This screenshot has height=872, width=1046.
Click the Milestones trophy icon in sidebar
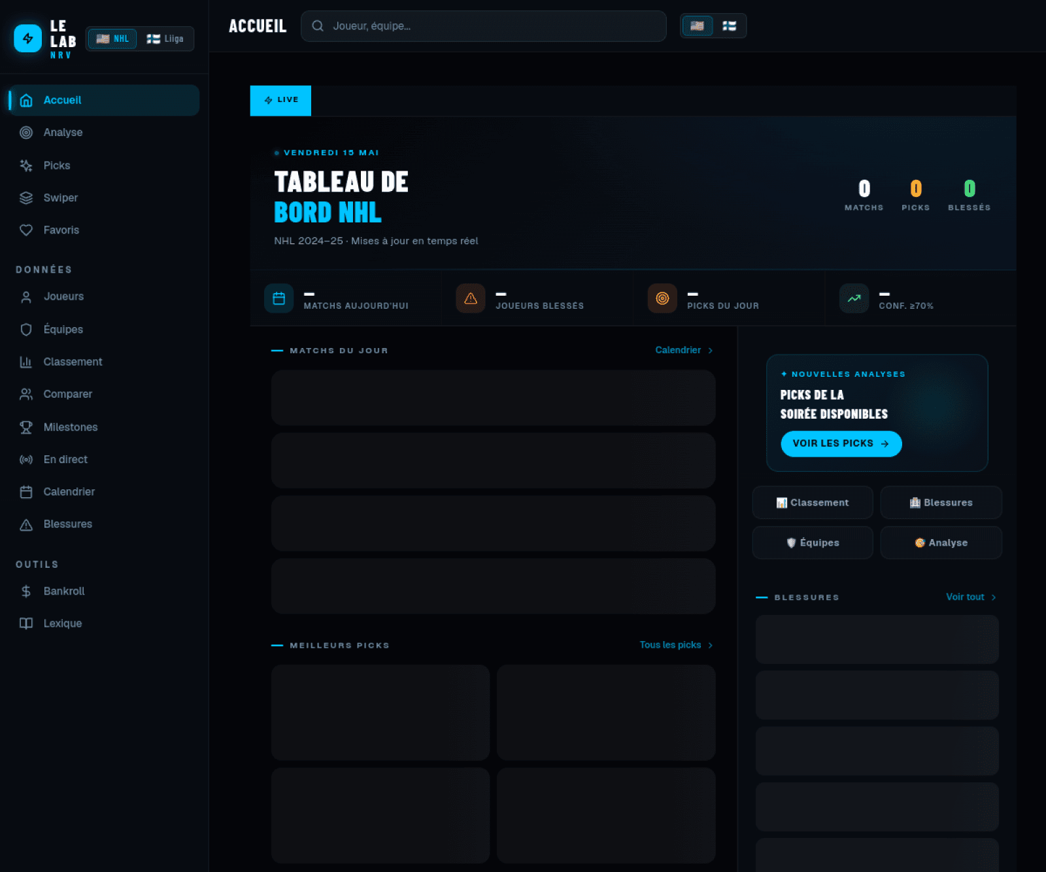click(x=26, y=427)
